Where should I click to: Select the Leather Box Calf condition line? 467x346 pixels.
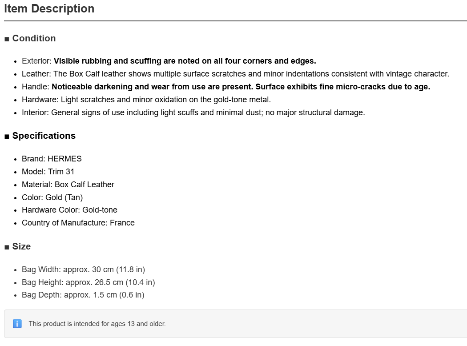click(x=235, y=74)
